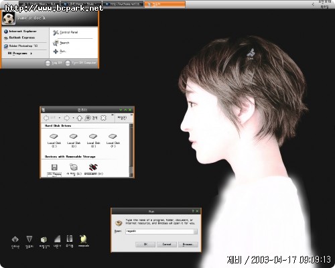335x268 pixels.
Task: Maximize the explorer window with green up arrow
Action: point(125,110)
